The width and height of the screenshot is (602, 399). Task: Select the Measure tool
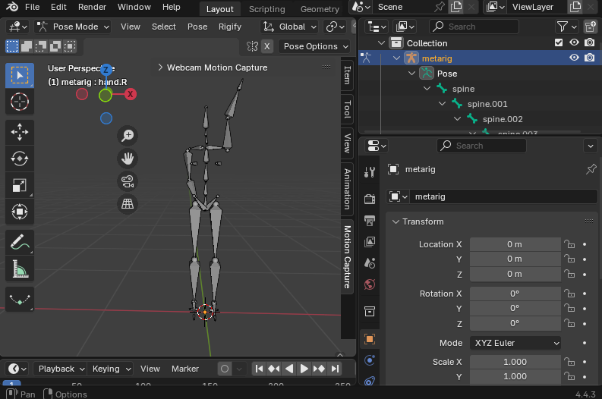click(x=20, y=269)
